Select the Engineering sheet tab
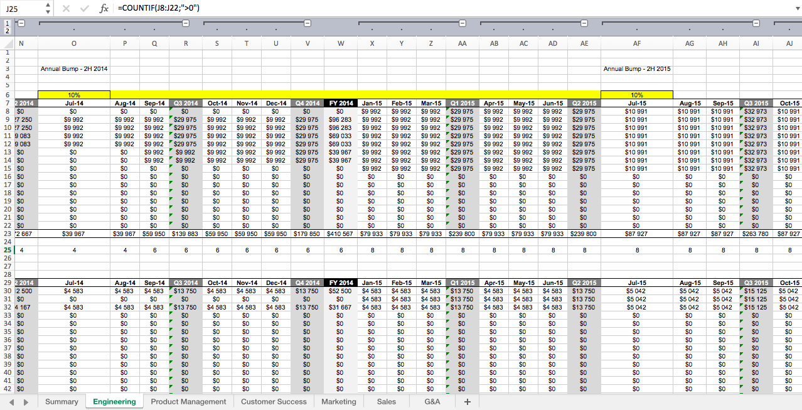The image size is (802, 410). [x=114, y=402]
